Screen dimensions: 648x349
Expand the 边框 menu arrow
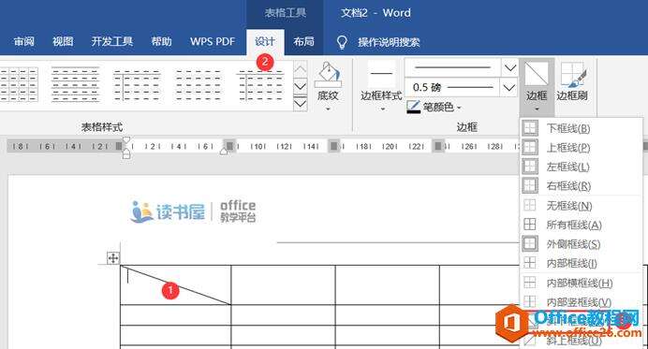tap(537, 109)
